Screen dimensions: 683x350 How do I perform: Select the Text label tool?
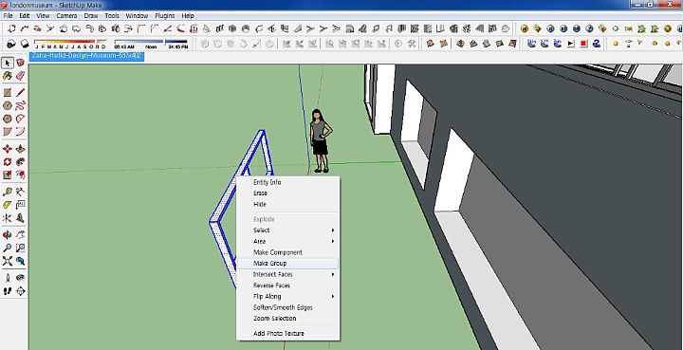(21, 205)
